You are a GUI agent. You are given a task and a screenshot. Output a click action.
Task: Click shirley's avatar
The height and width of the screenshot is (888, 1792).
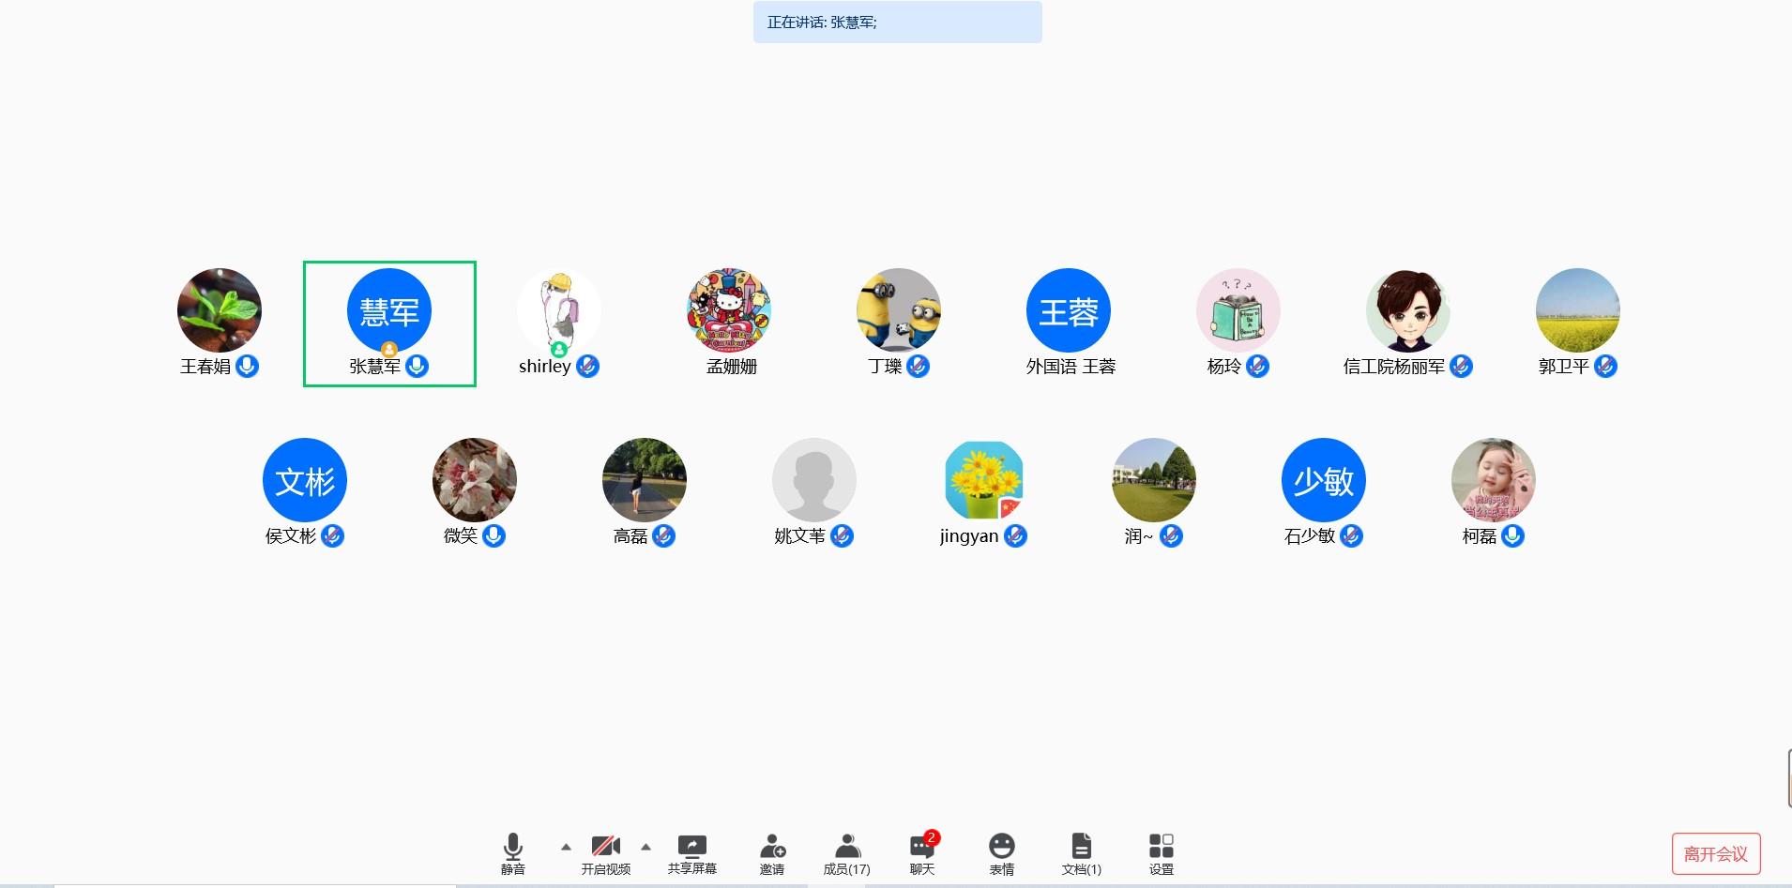(x=559, y=310)
